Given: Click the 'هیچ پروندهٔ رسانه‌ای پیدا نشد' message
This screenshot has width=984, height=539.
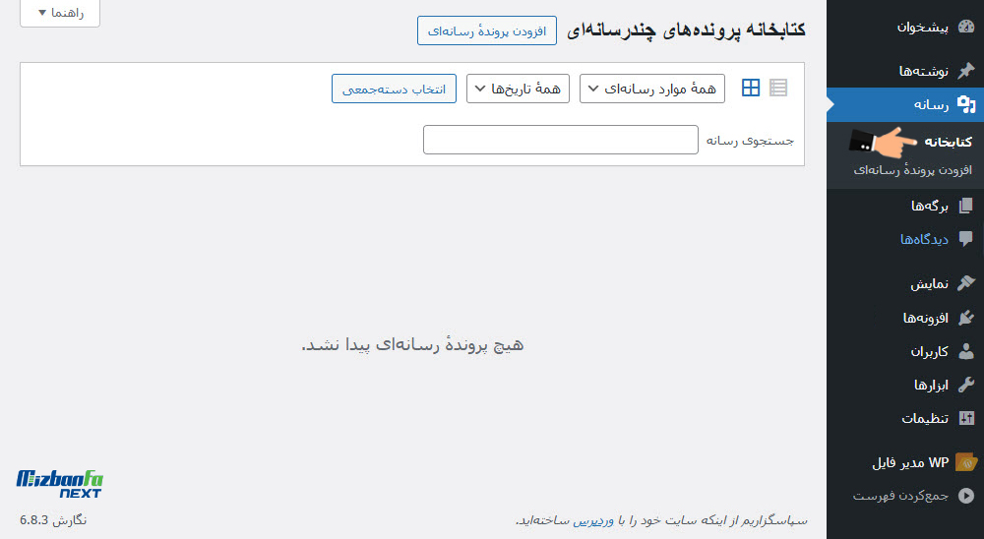Looking at the screenshot, I should click(x=412, y=344).
